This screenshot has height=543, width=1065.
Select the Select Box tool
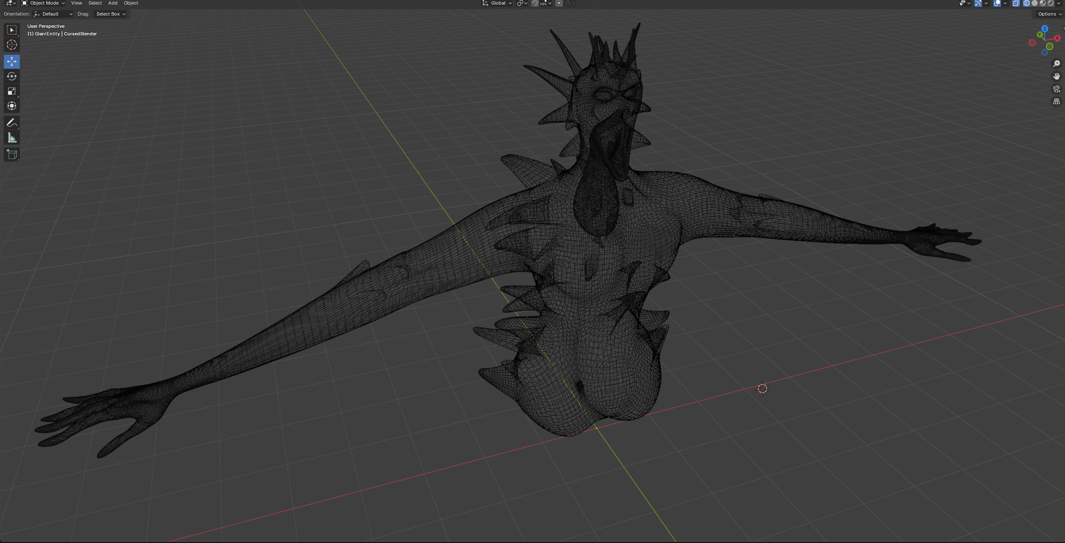tap(12, 30)
